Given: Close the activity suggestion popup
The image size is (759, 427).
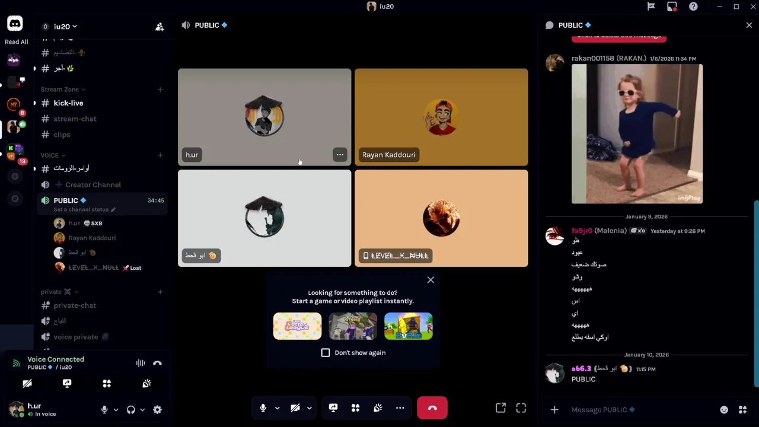Looking at the screenshot, I should click(430, 280).
